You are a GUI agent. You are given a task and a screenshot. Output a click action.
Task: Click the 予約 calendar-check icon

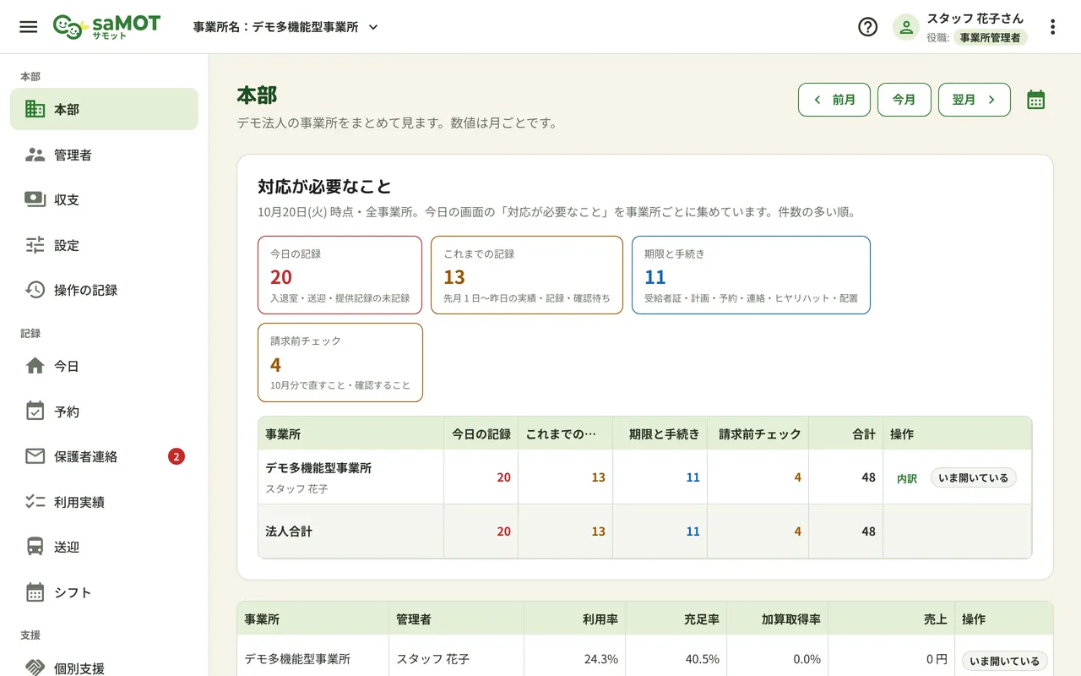click(x=35, y=412)
